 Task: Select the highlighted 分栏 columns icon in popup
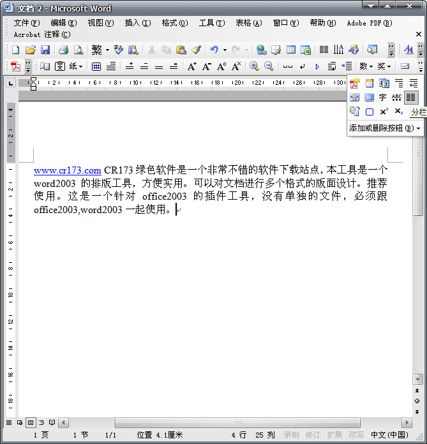coord(411,98)
